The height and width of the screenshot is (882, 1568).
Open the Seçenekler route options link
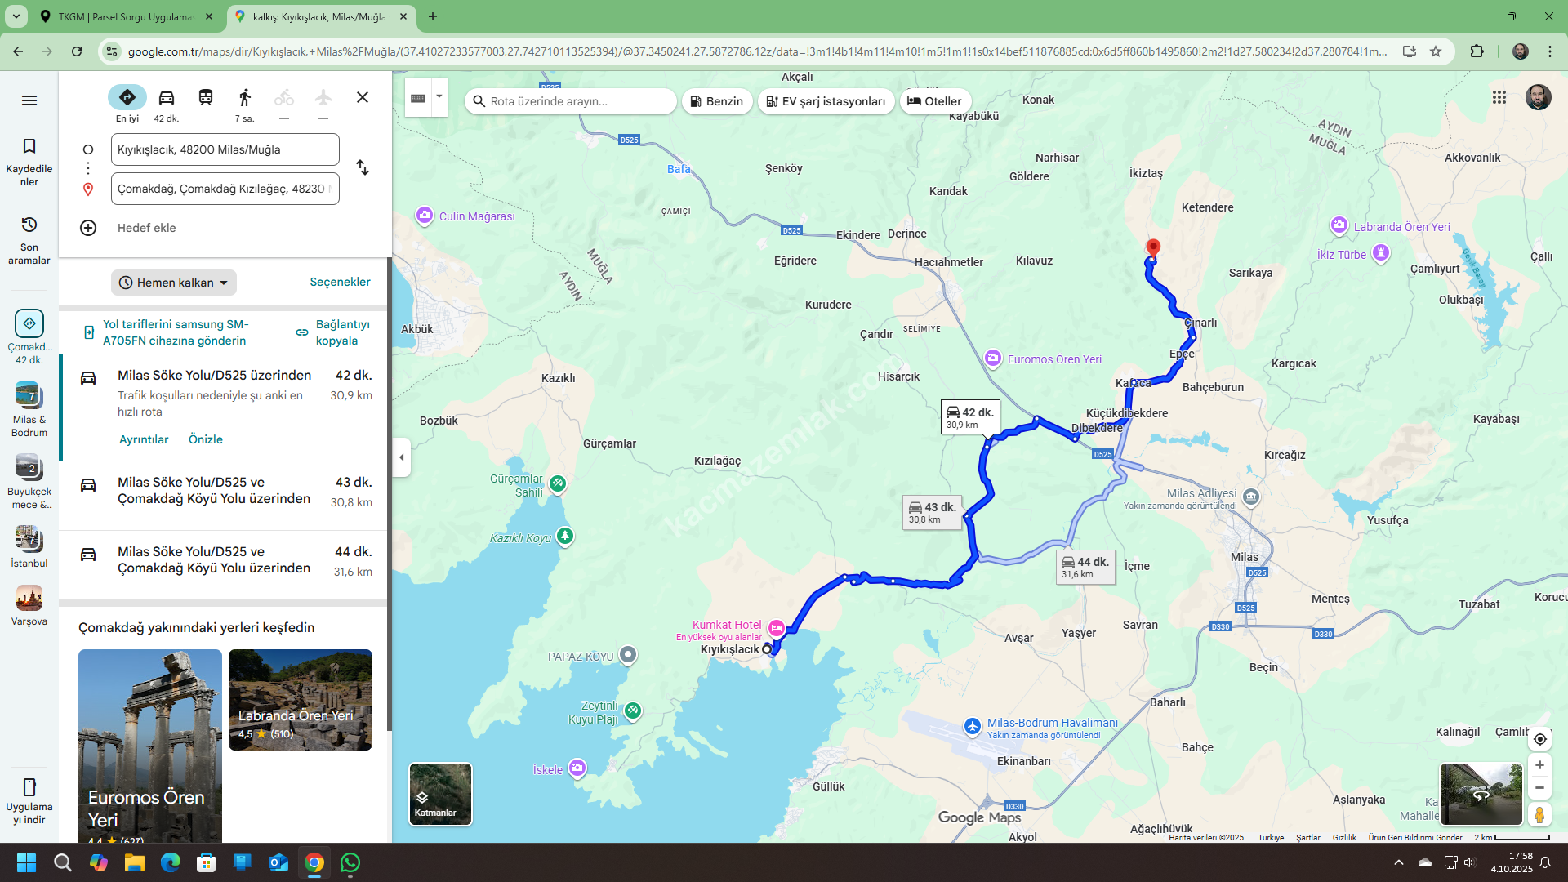point(340,282)
